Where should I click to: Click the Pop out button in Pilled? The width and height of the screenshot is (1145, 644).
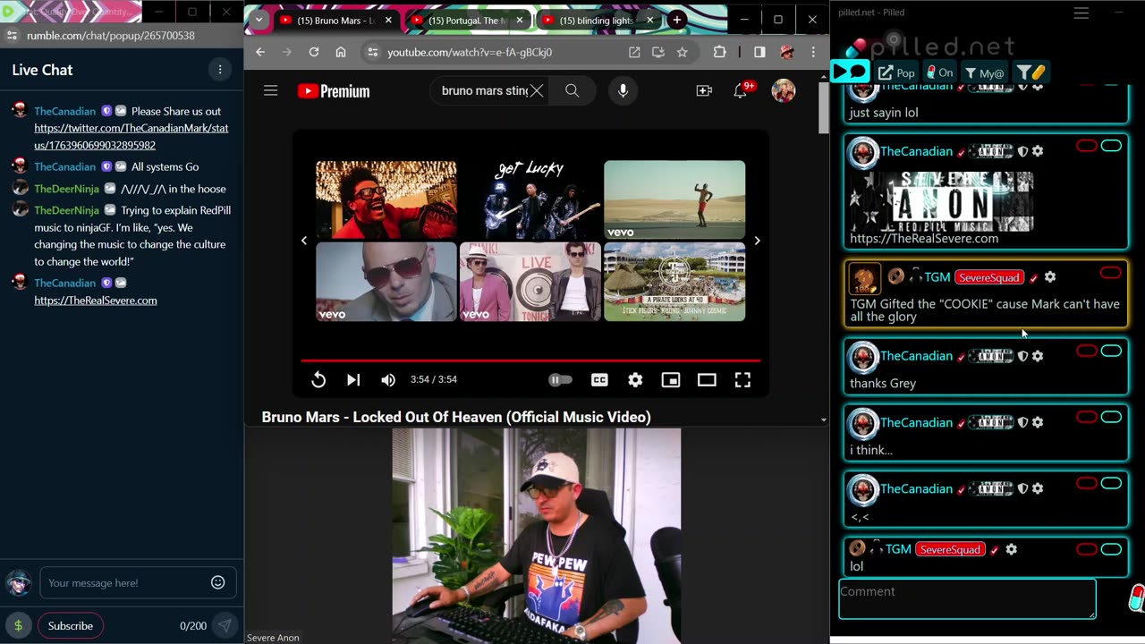(896, 72)
